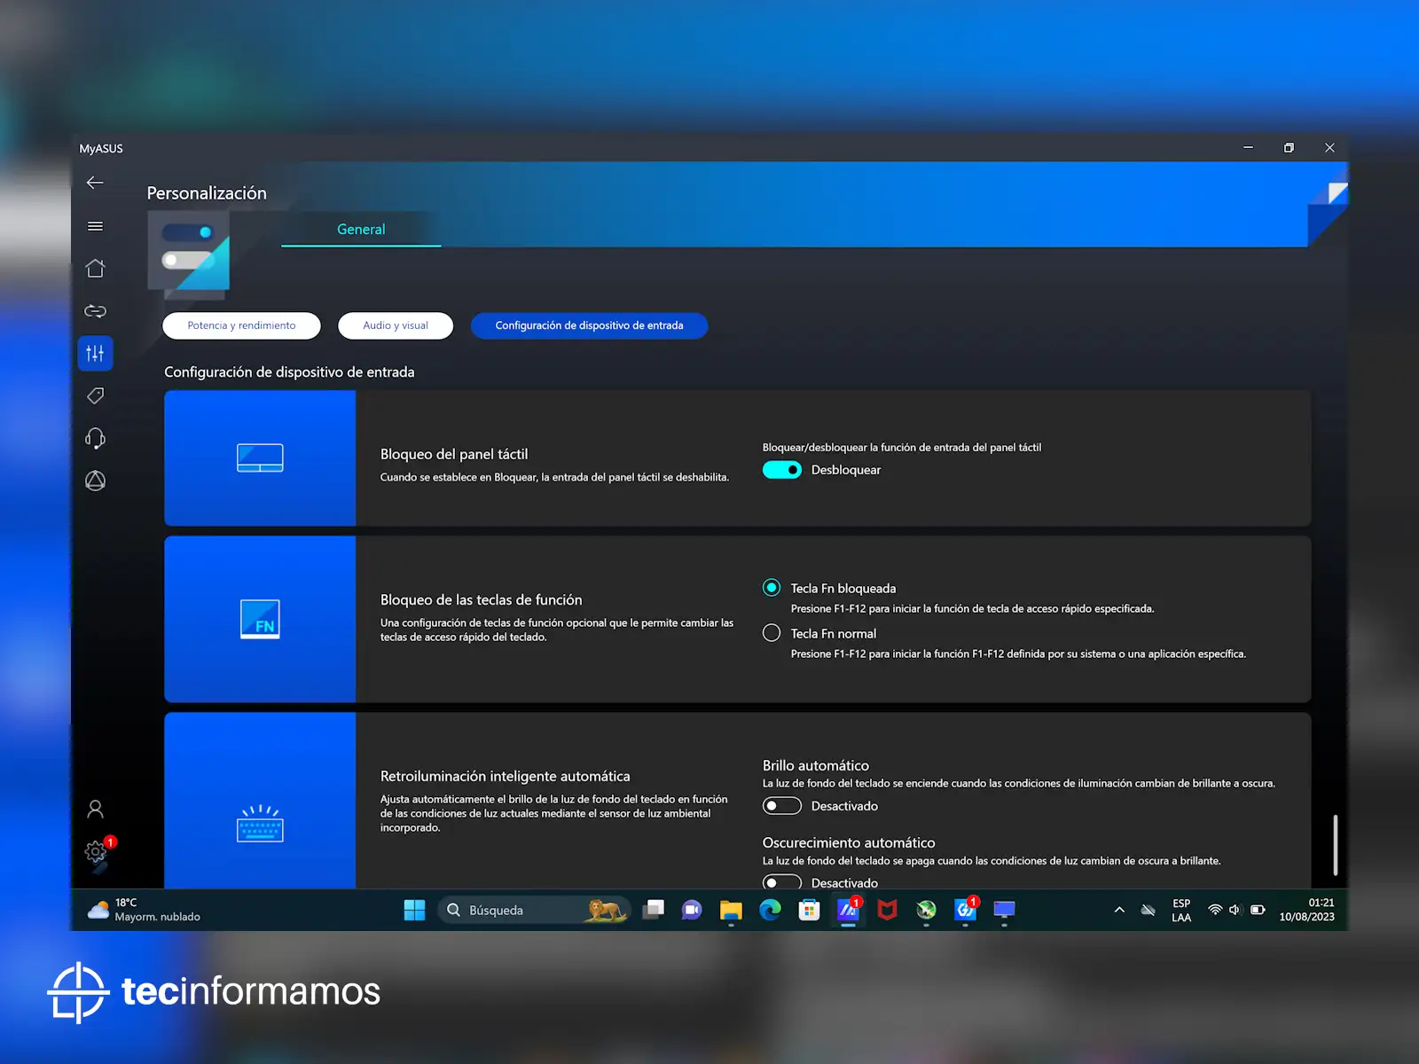Select the Customization sliders sidebar icon
This screenshot has height=1064, width=1419.
point(95,354)
